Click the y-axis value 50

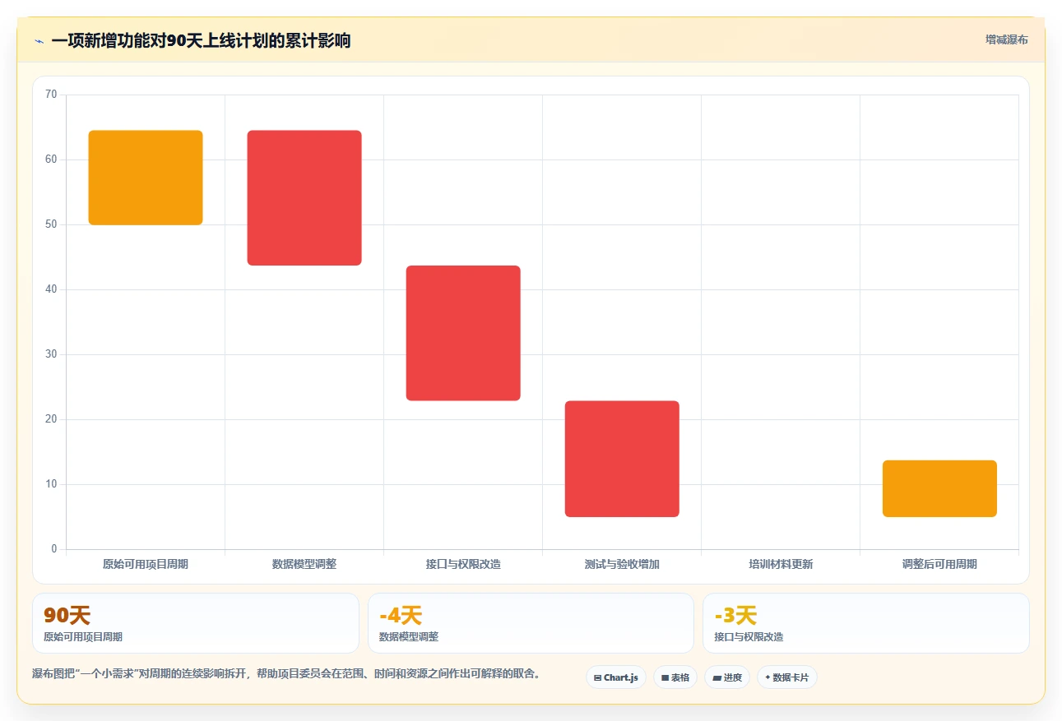(x=51, y=224)
